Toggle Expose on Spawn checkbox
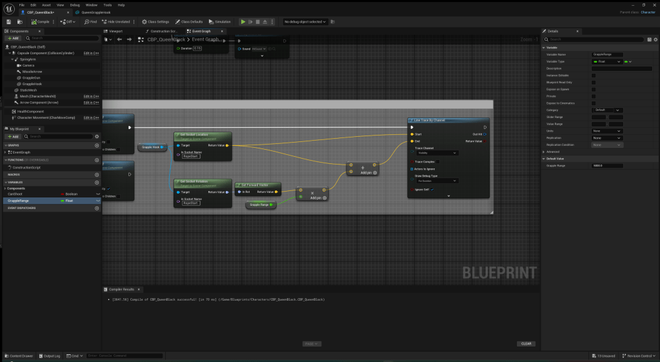The image size is (660, 362). click(x=594, y=89)
